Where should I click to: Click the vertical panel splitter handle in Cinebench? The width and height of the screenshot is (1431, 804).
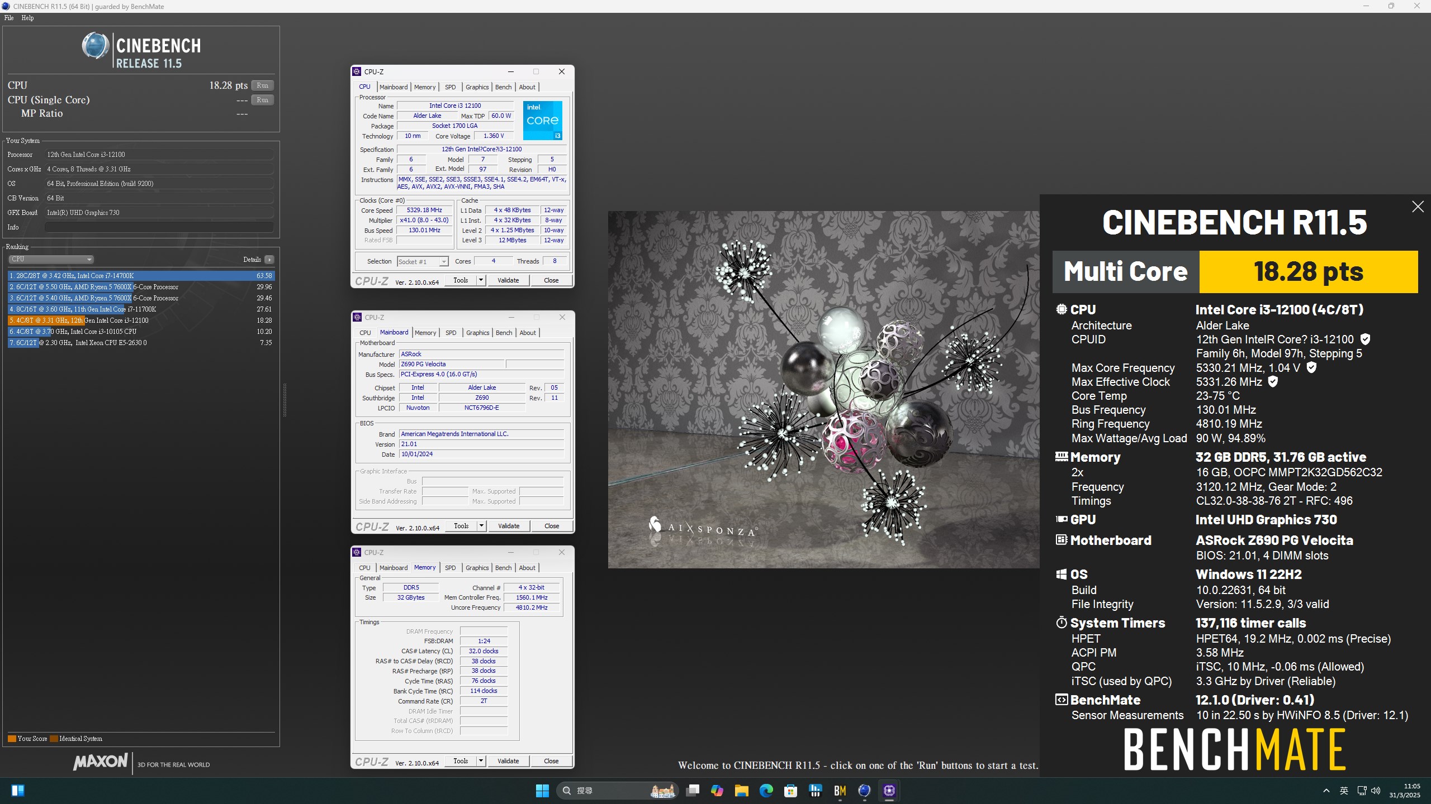pyautogui.click(x=285, y=400)
